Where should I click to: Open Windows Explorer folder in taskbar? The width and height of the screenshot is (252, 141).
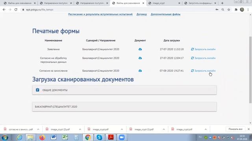point(30,137)
